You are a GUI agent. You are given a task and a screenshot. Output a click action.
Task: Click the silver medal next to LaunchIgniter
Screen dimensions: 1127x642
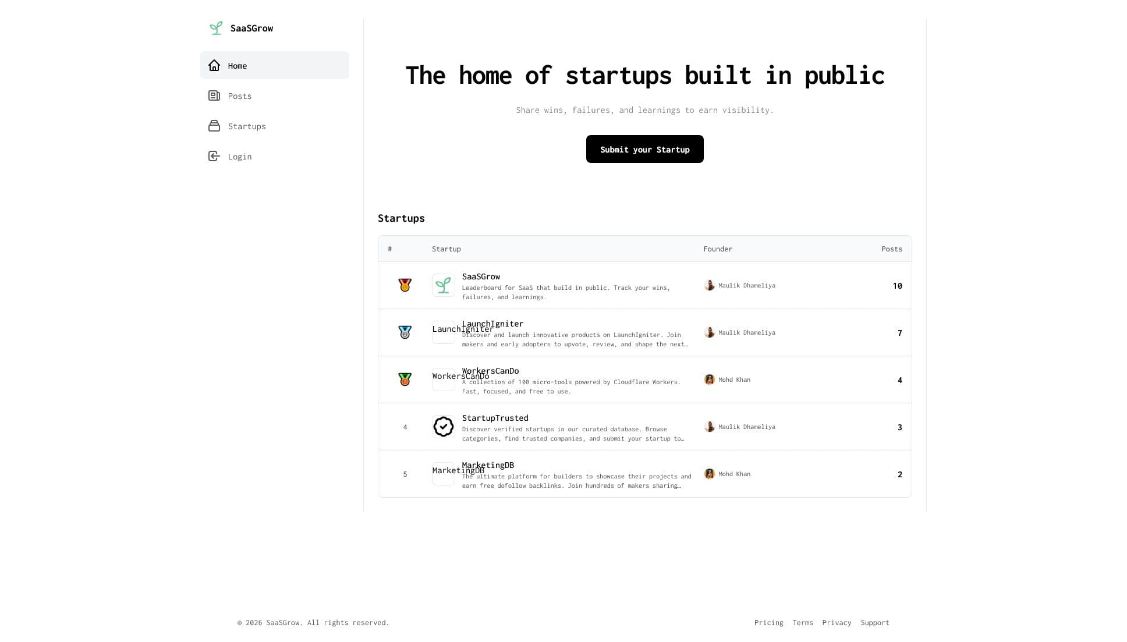point(405,332)
